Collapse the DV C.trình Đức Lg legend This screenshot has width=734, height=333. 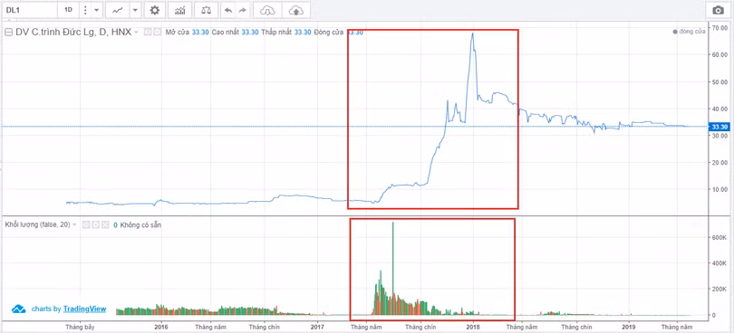pos(8,33)
